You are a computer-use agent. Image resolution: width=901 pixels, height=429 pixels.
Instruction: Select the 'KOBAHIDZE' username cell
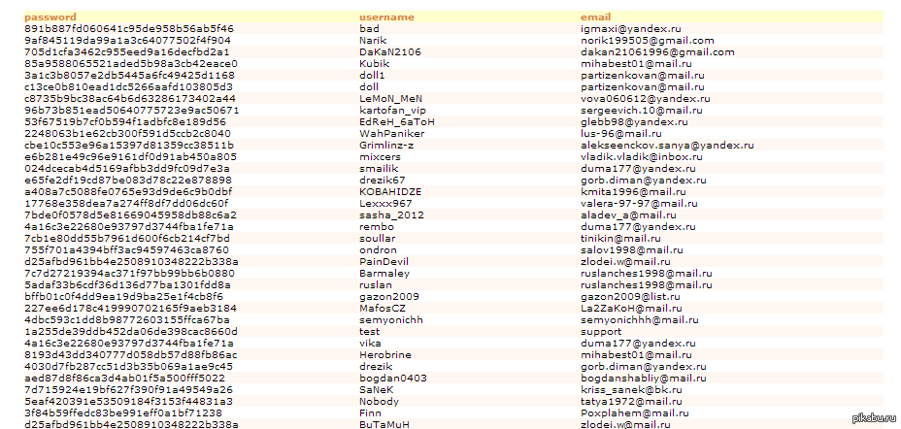[392, 191]
